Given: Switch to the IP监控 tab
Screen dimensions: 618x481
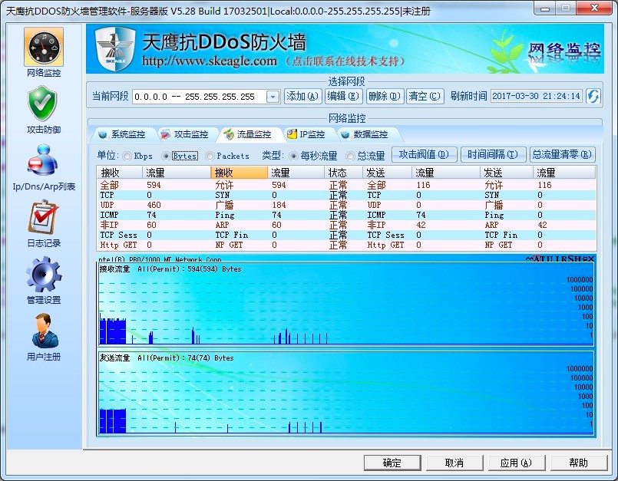Looking at the screenshot, I should 310,133.
